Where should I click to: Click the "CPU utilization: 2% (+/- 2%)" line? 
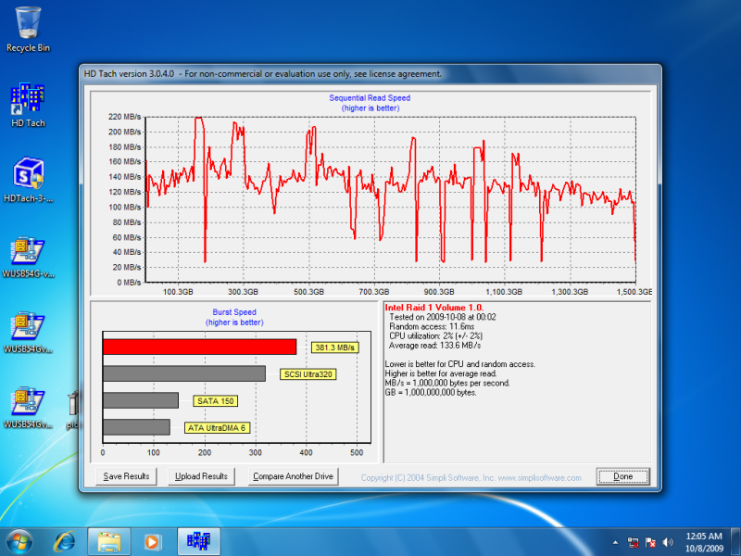[x=435, y=336]
